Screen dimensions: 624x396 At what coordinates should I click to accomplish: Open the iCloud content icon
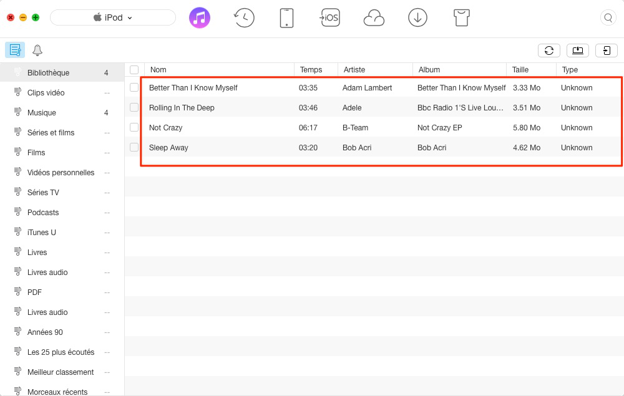374,18
